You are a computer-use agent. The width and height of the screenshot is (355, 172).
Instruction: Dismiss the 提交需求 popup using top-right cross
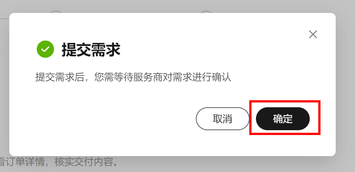(x=313, y=34)
